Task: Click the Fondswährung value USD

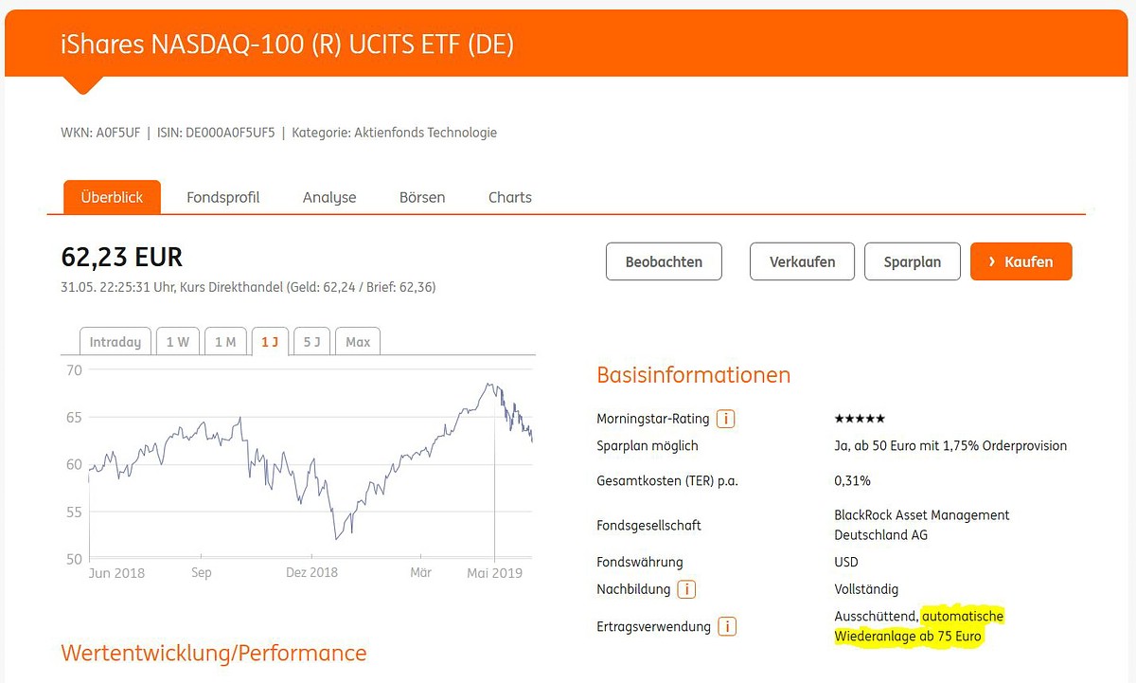Action: [x=846, y=562]
